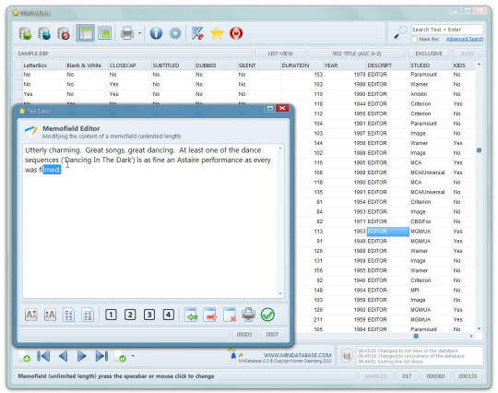Toggle the Mark Rec checkbox
Viewport: 498px width, 393px height.
coord(414,40)
